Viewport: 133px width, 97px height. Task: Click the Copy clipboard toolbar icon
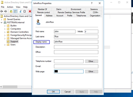point(25,11)
